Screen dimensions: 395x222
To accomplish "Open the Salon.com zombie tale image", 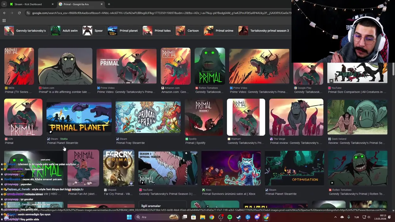I will tap(65, 66).
